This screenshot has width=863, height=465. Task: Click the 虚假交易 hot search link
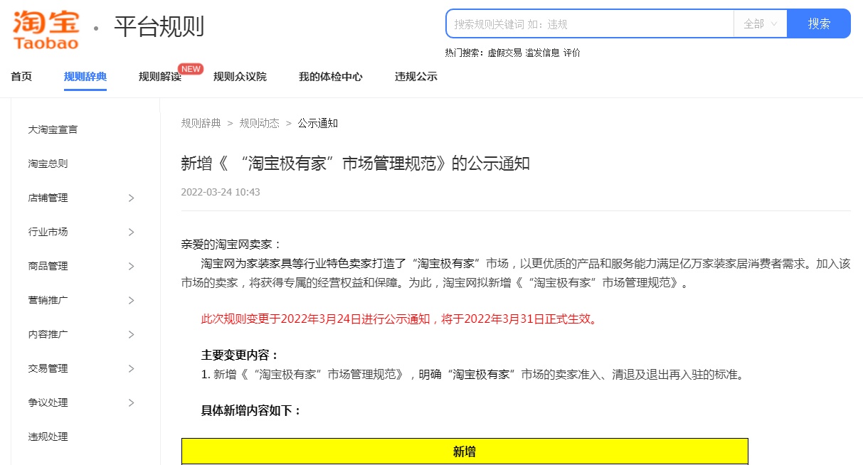click(x=504, y=53)
